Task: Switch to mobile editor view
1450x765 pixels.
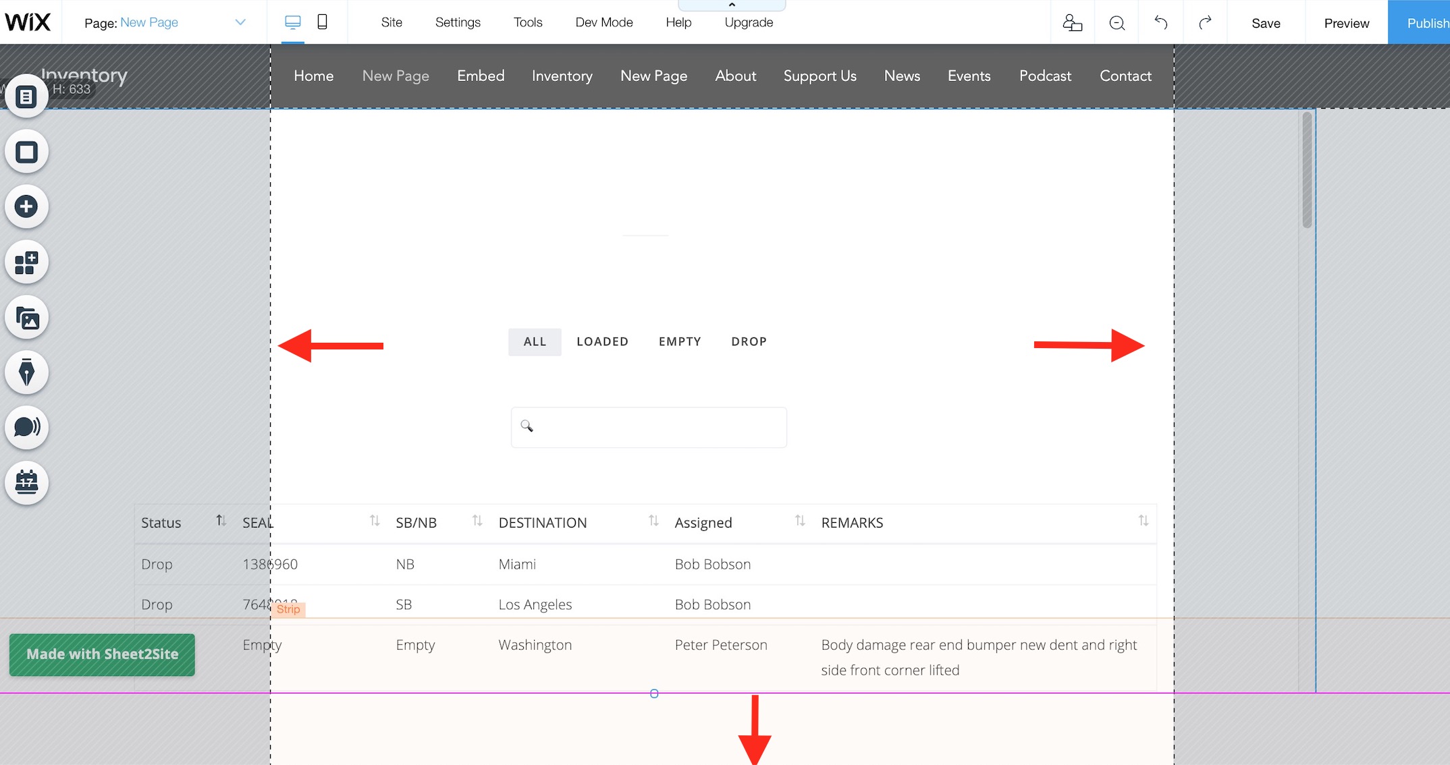Action: pos(322,22)
